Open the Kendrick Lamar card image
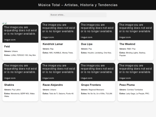This screenshot has height=117, width=156. 59,31
